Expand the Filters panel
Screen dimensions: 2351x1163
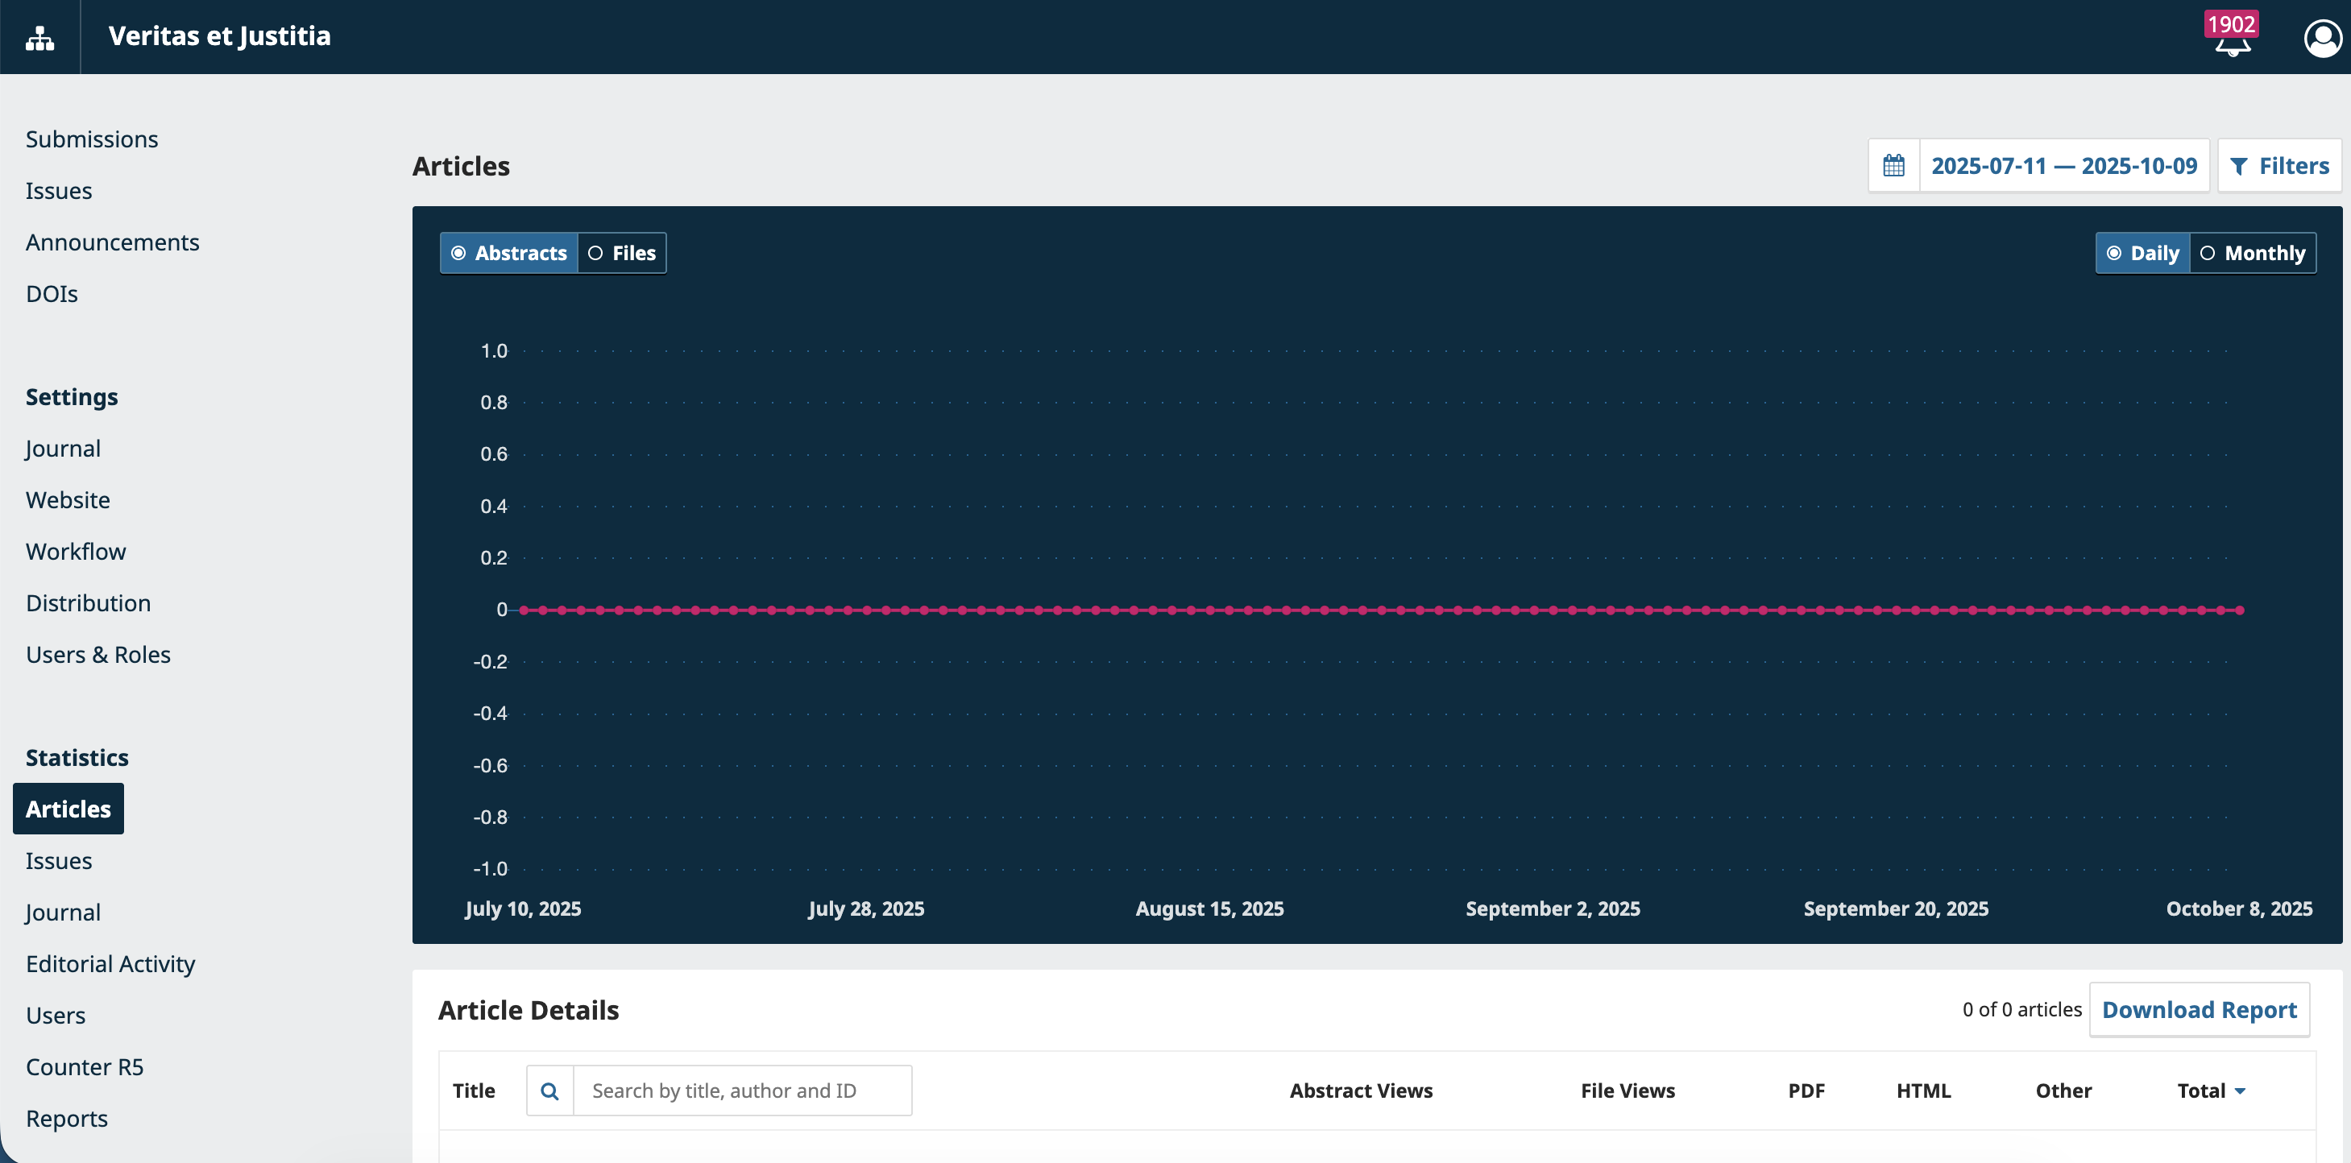2279,166
